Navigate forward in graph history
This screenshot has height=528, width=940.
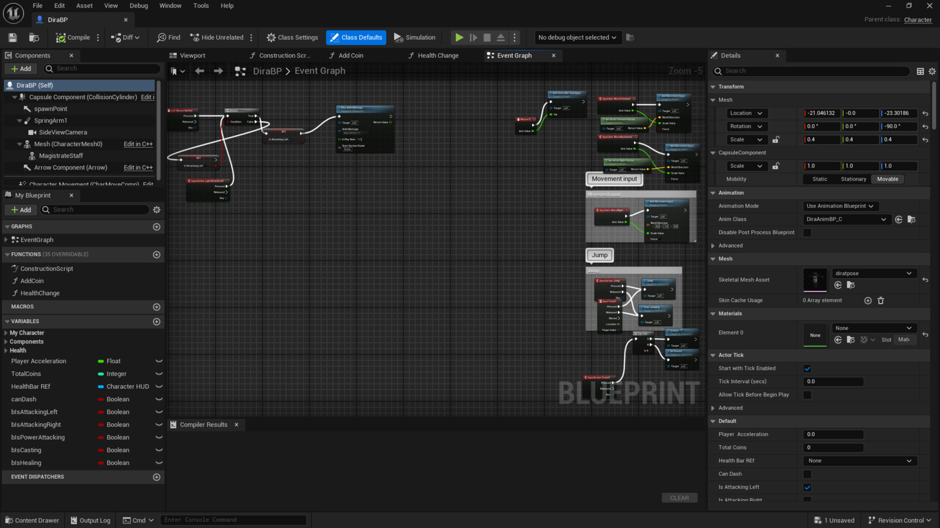point(219,71)
